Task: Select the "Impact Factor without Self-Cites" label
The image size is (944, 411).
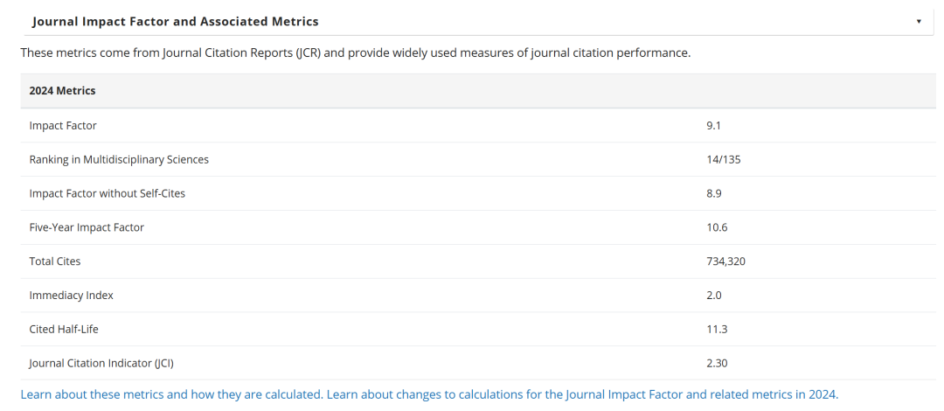Action: 108,193
